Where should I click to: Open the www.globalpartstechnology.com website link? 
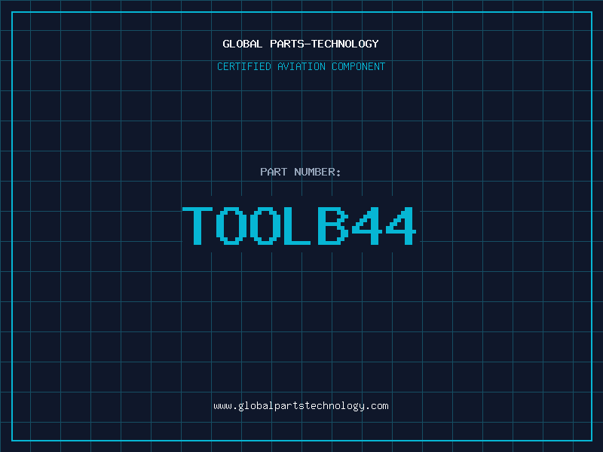pyautogui.click(x=301, y=405)
